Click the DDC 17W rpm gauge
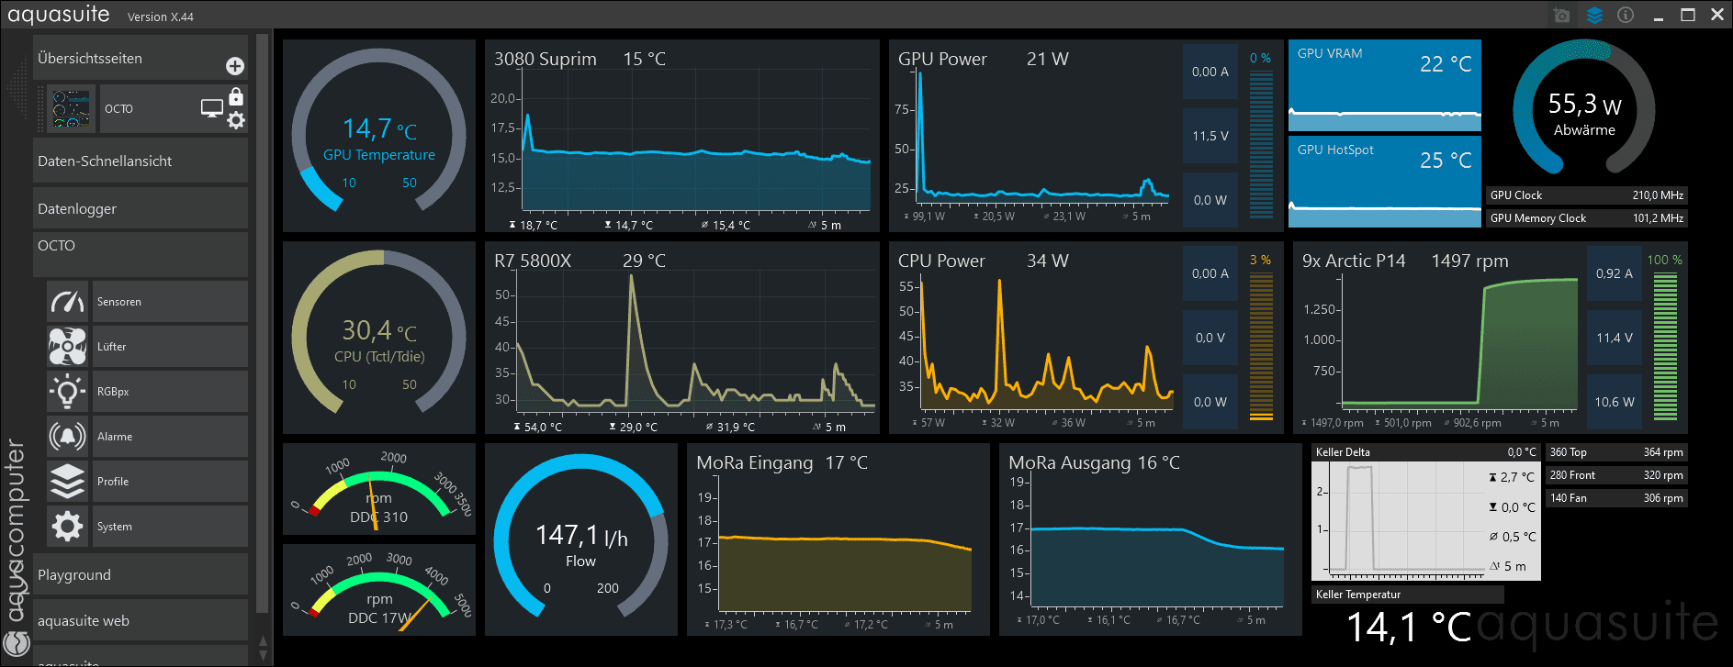The image size is (1733, 667). tap(379, 590)
